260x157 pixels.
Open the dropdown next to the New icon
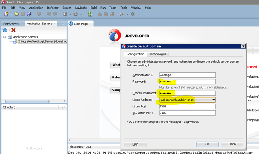pyautogui.click(x=11, y=14)
